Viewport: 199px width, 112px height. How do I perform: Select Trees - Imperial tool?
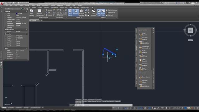[x=143, y=60]
